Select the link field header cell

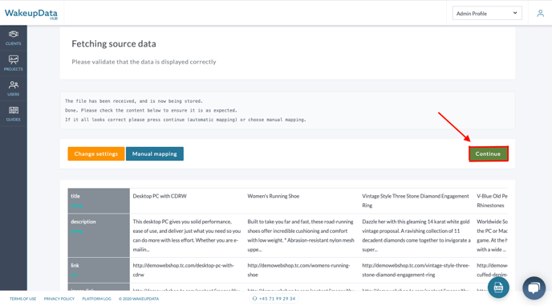pos(99,270)
